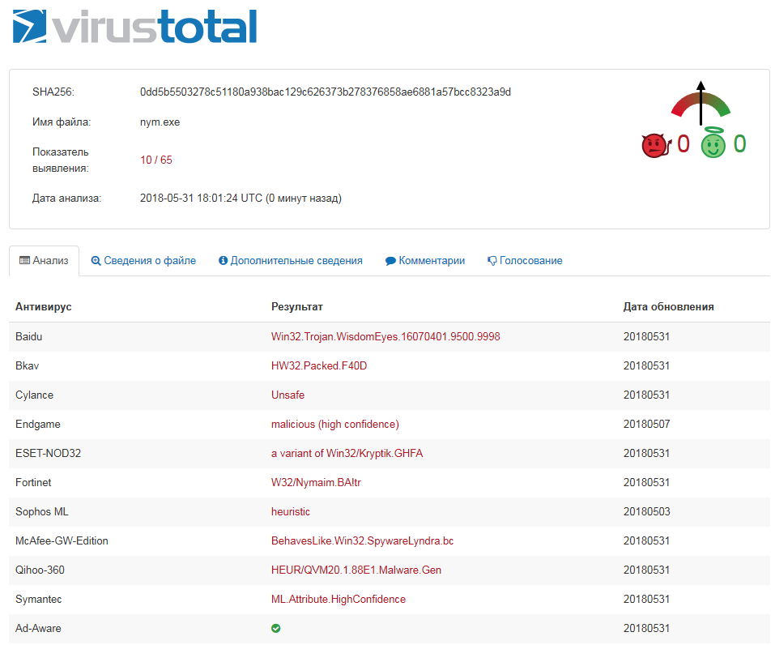Click Win32.Trojan.WisdomEyes result text
The height and width of the screenshot is (645, 775).
click(385, 337)
